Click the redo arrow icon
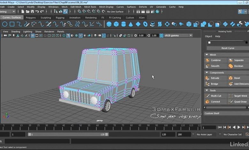Screen dimensions: 249x150 (x=42, y=11)
